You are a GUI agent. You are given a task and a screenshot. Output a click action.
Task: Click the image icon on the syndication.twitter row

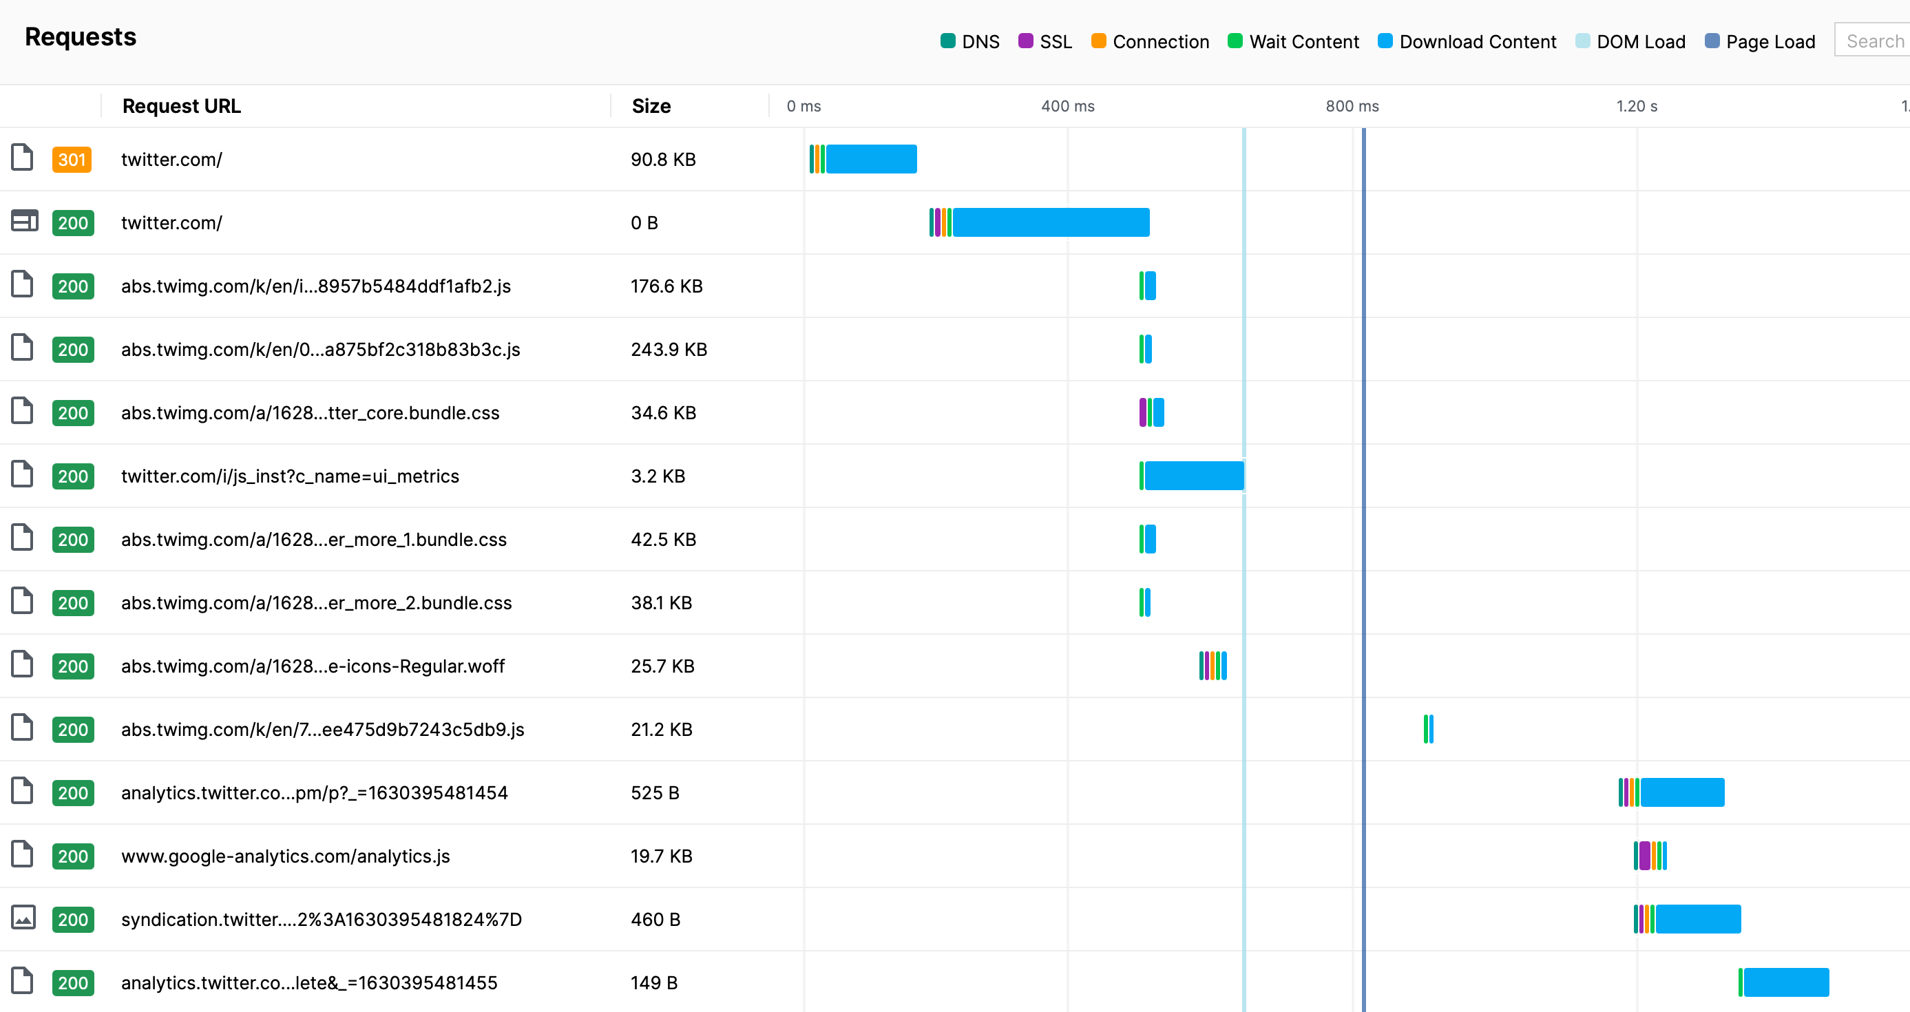(x=23, y=918)
